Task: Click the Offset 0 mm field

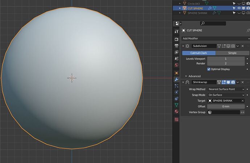Action: pos(226,106)
